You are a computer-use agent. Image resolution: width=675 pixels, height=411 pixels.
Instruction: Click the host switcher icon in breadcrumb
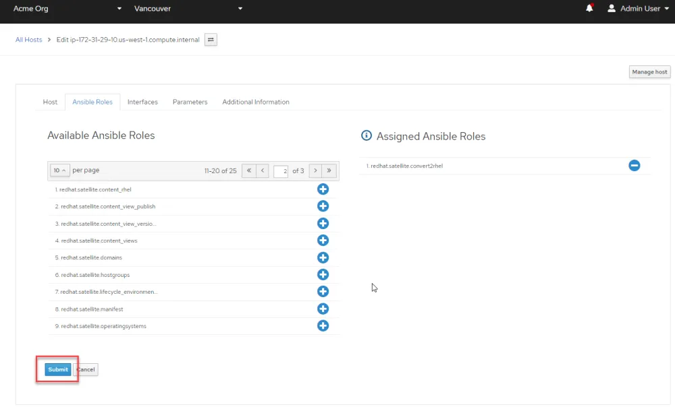pos(211,40)
